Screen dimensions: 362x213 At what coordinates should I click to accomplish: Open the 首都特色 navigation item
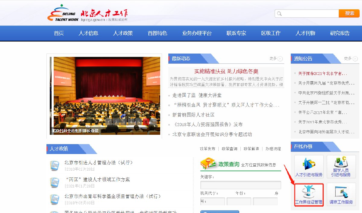(157, 33)
